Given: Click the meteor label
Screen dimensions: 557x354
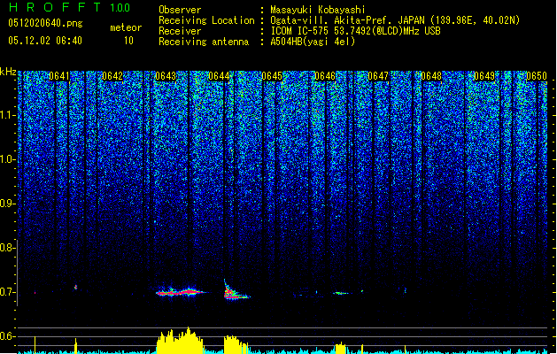Looking at the screenshot, I should coord(126,27).
